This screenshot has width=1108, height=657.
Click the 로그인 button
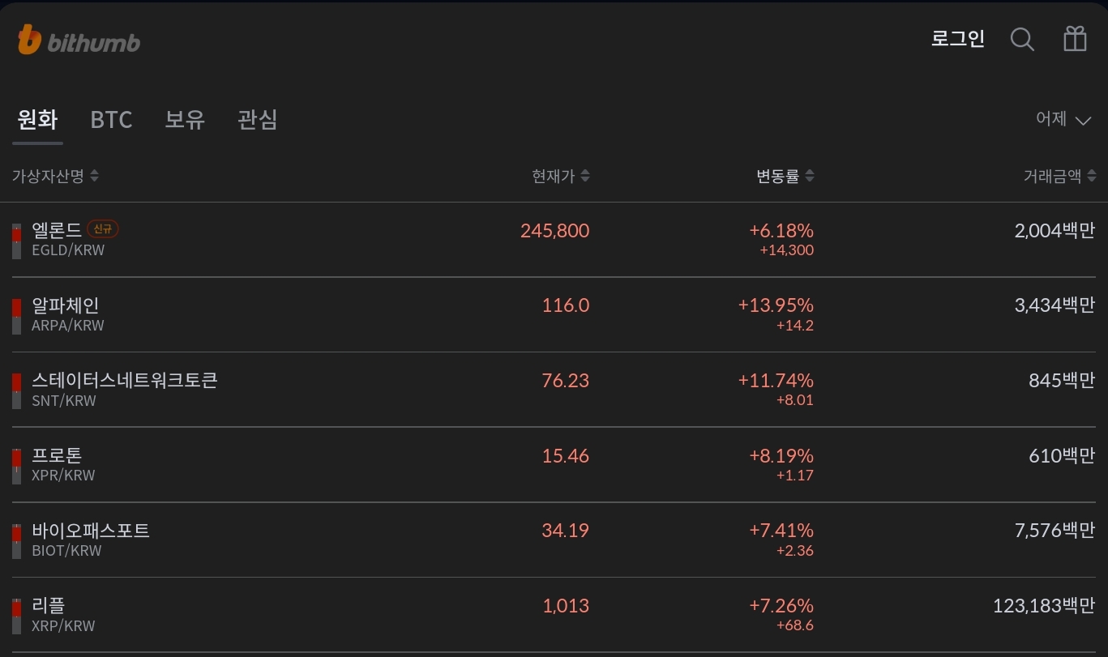coord(957,38)
